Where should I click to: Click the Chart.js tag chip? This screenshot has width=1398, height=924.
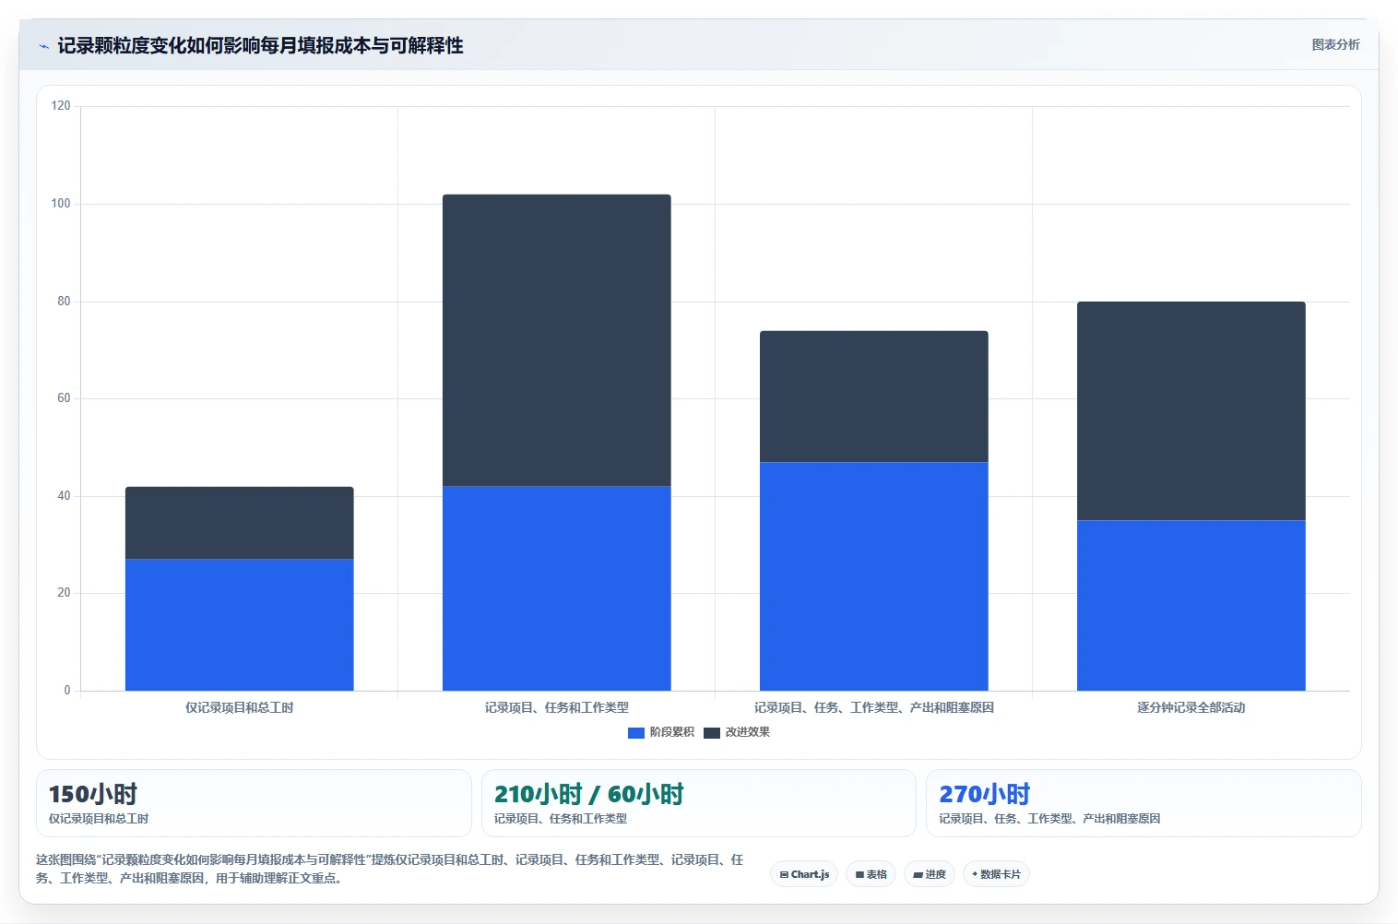[x=804, y=874]
